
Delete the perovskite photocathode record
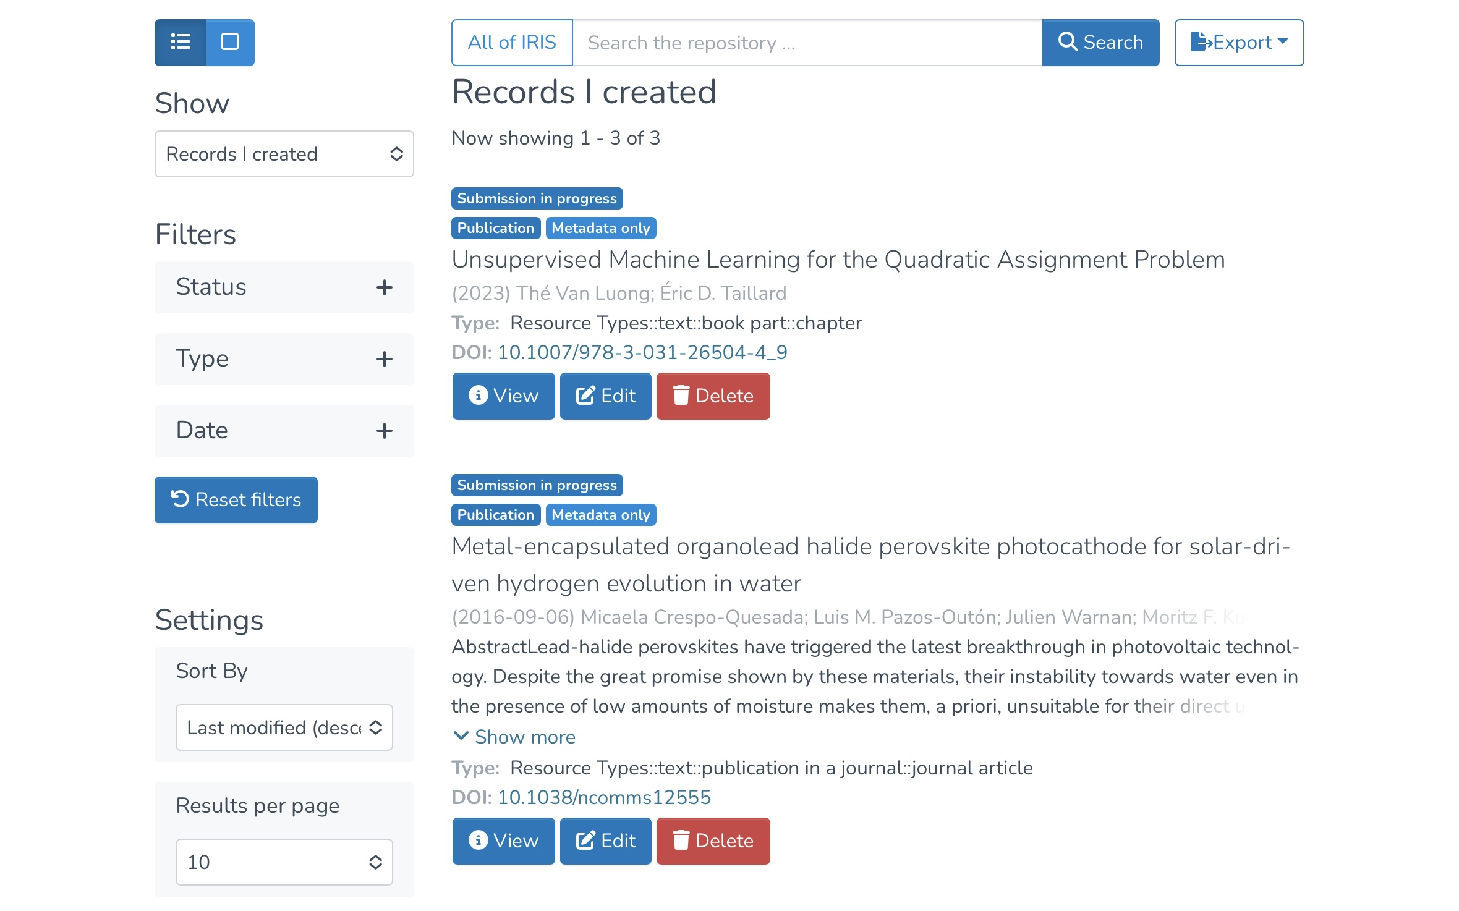[713, 841]
